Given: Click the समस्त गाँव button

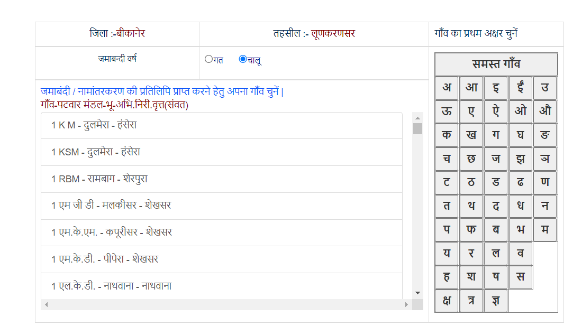Looking at the screenshot, I should point(495,64).
